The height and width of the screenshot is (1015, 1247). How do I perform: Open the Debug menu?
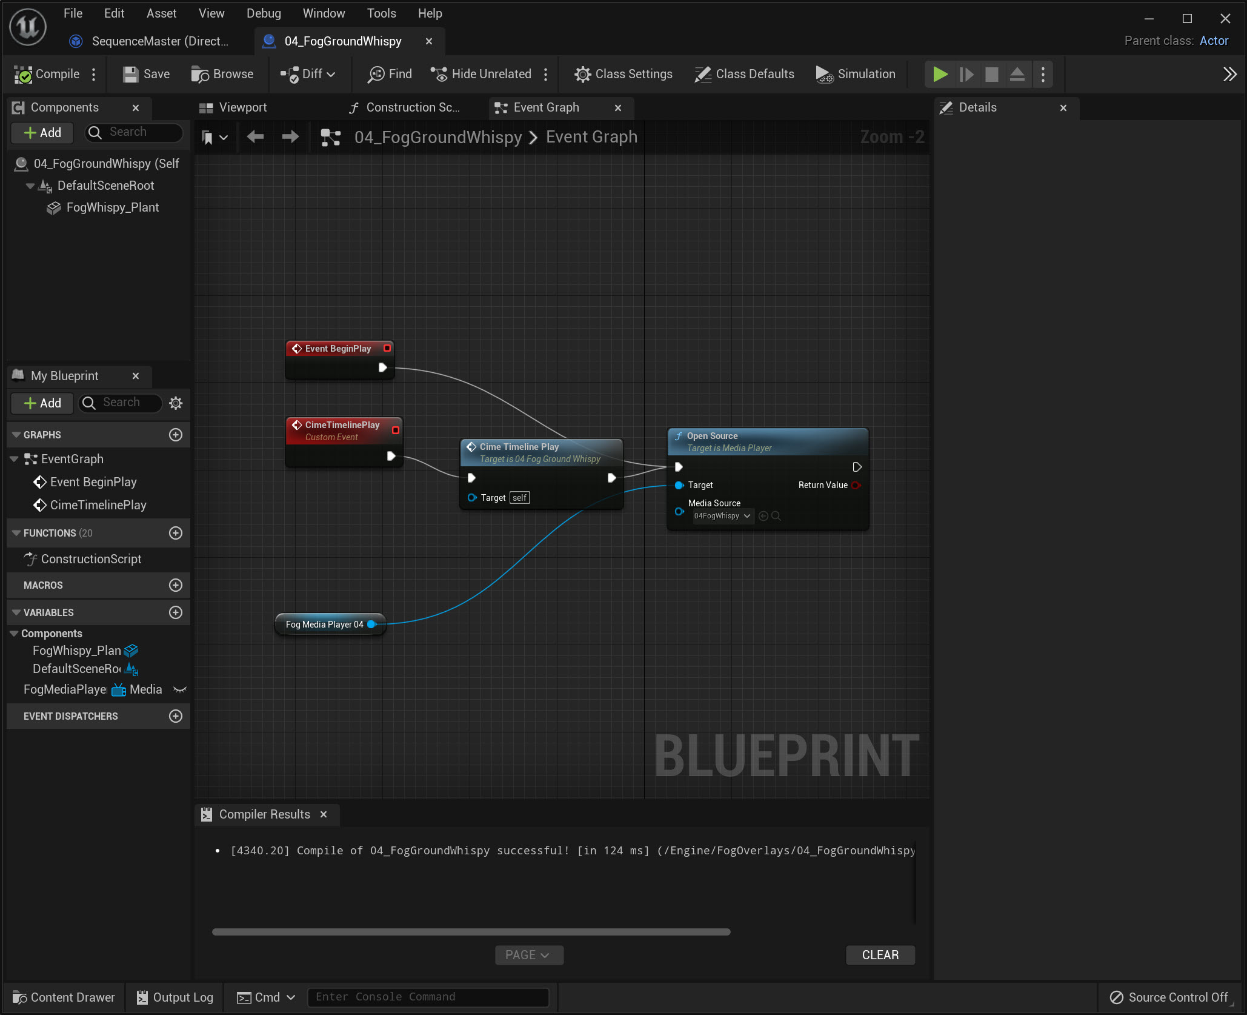click(264, 13)
